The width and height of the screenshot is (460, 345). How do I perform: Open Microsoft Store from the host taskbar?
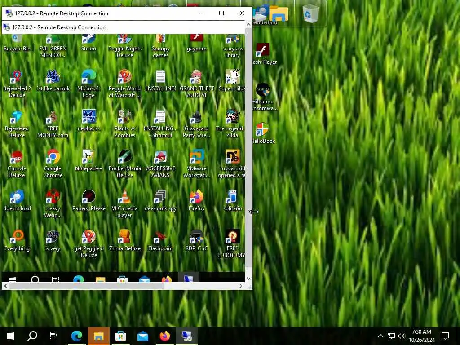tap(120, 336)
